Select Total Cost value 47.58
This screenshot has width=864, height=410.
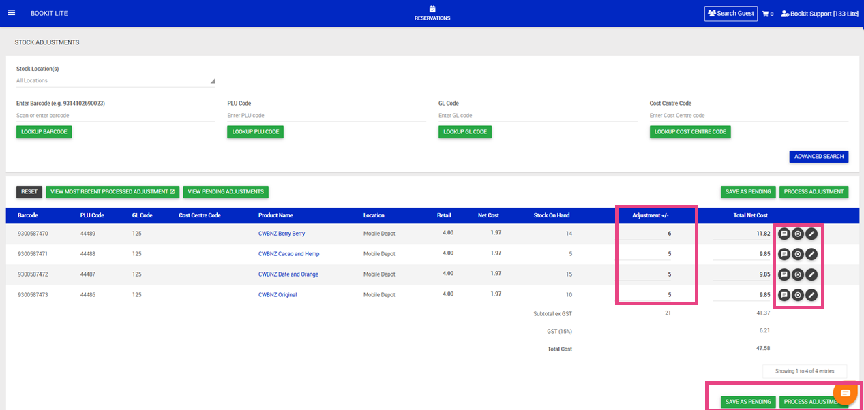763,348
